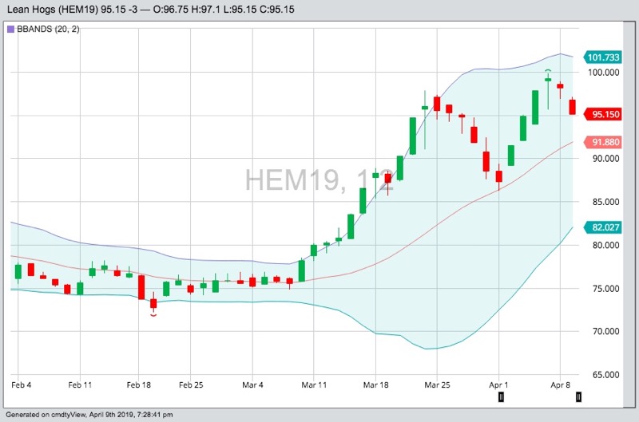Viewport: 639px width, 422px height.
Task: Click the 82.027 lower band price tag
Action: point(604,227)
